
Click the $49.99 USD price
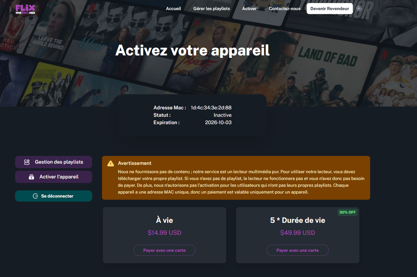[x=298, y=233]
